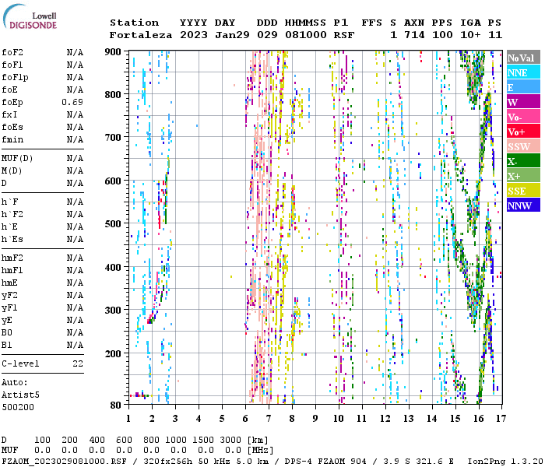Select the SSW legend swatch
Viewport: 545px width, 467px height.
[523, 146]
